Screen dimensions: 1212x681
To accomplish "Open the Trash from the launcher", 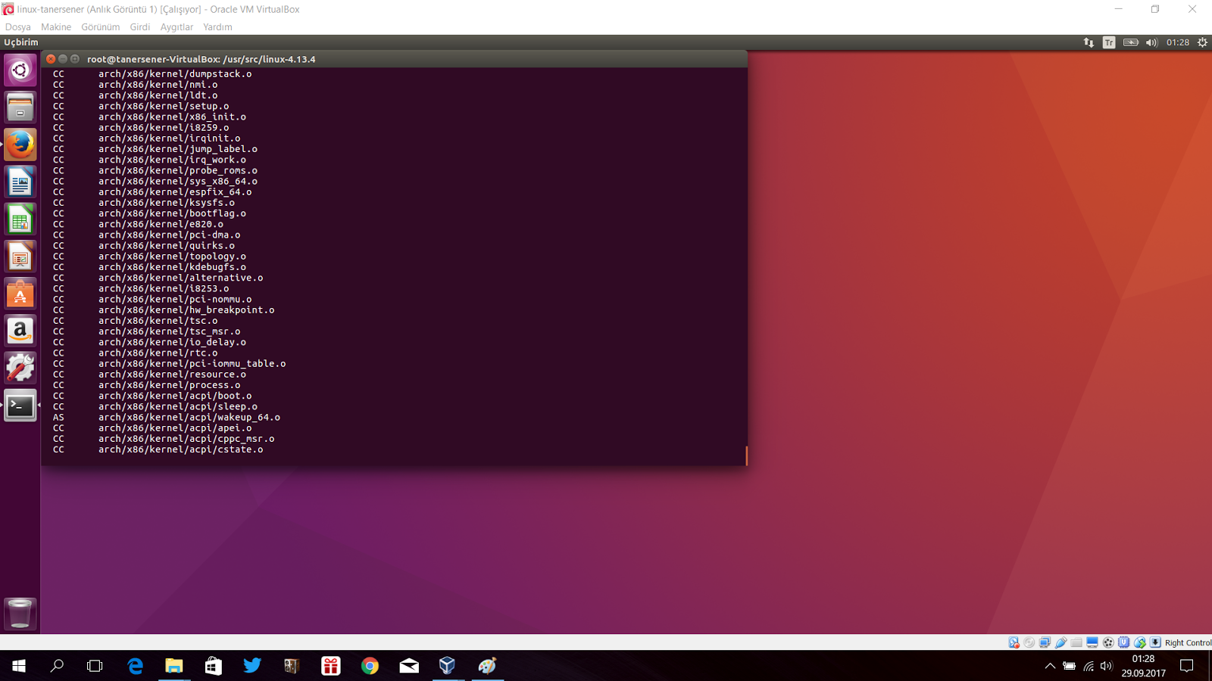I will 20,613.
